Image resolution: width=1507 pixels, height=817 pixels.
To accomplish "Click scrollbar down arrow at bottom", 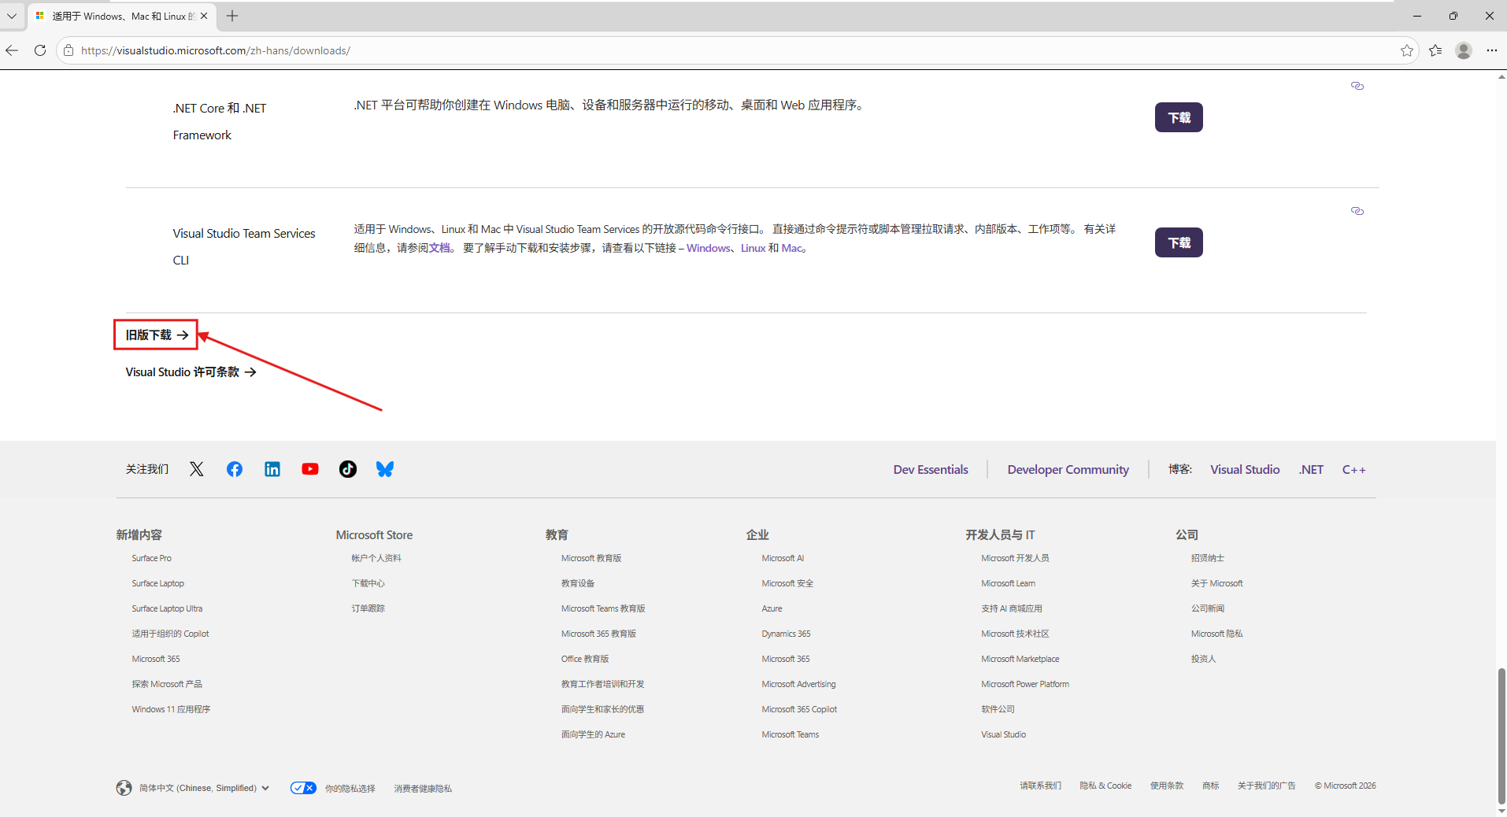I will (1501, 811).
